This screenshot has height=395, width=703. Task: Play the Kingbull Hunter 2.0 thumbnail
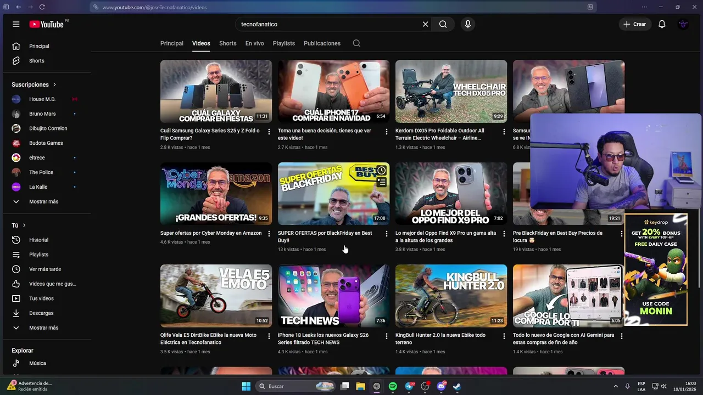(451, 296)
